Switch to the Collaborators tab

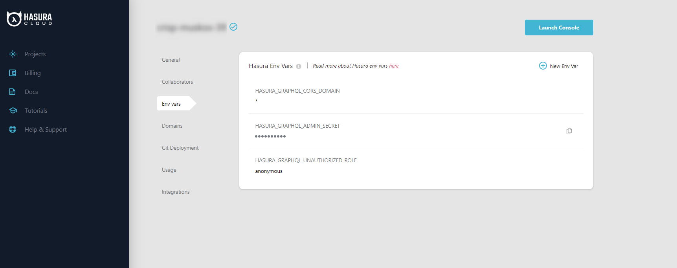click(178, 82)
